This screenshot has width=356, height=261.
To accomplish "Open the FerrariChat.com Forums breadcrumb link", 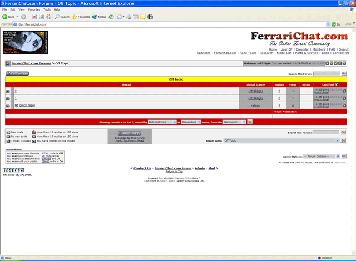I will [31, 63].
